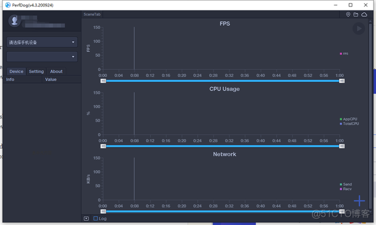This screenshot has width=376, height=225.
Task: Click the location pin icon in top bar
Action: click(x=348, y=14)
